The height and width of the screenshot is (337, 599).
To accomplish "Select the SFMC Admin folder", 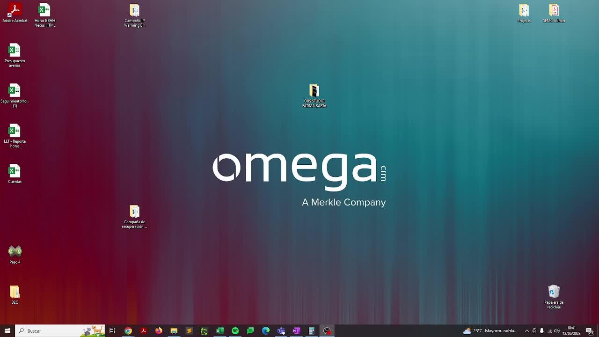I will click(x=554, y=13).
